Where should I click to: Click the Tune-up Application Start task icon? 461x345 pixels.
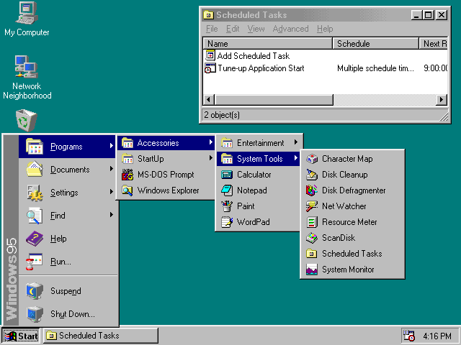210,68
